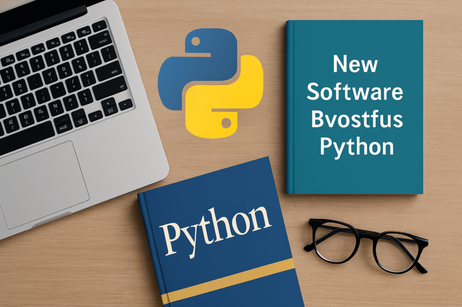462x307 pixels.
Task: Click the gold stripe on the navy book
Action: [x=231, y=279]
